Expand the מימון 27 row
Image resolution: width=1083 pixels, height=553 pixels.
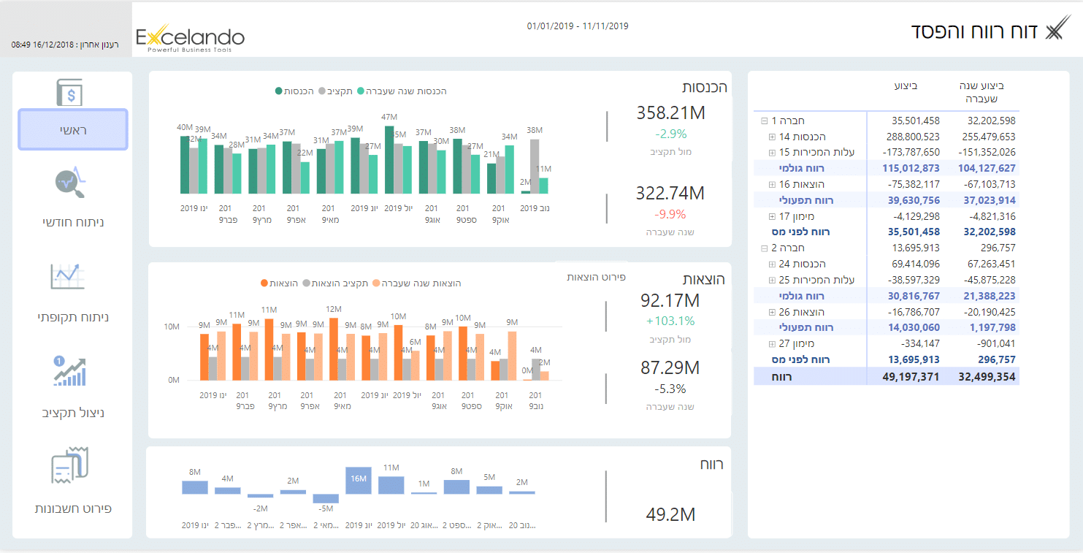(772, 344)
